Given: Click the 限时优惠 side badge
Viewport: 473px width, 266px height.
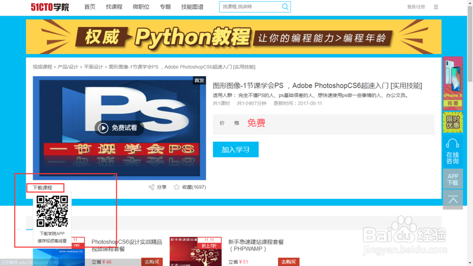Looking at the screenshot, I should click(453, 122).
